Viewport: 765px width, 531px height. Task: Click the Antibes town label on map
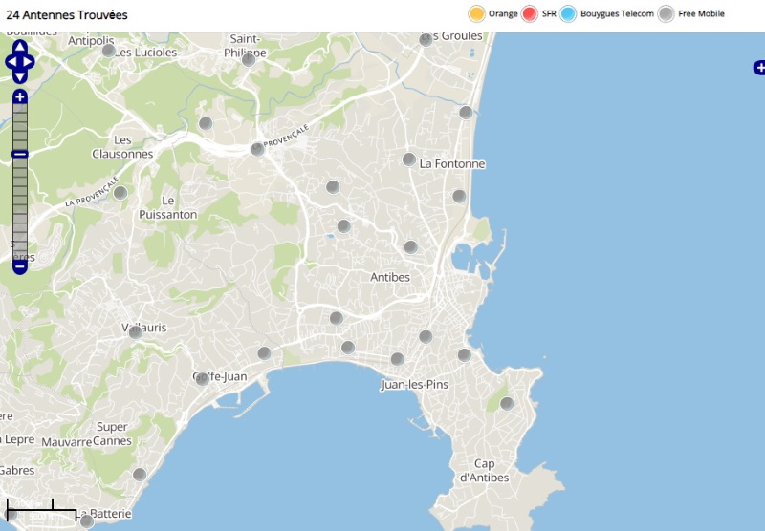(389, 277)
